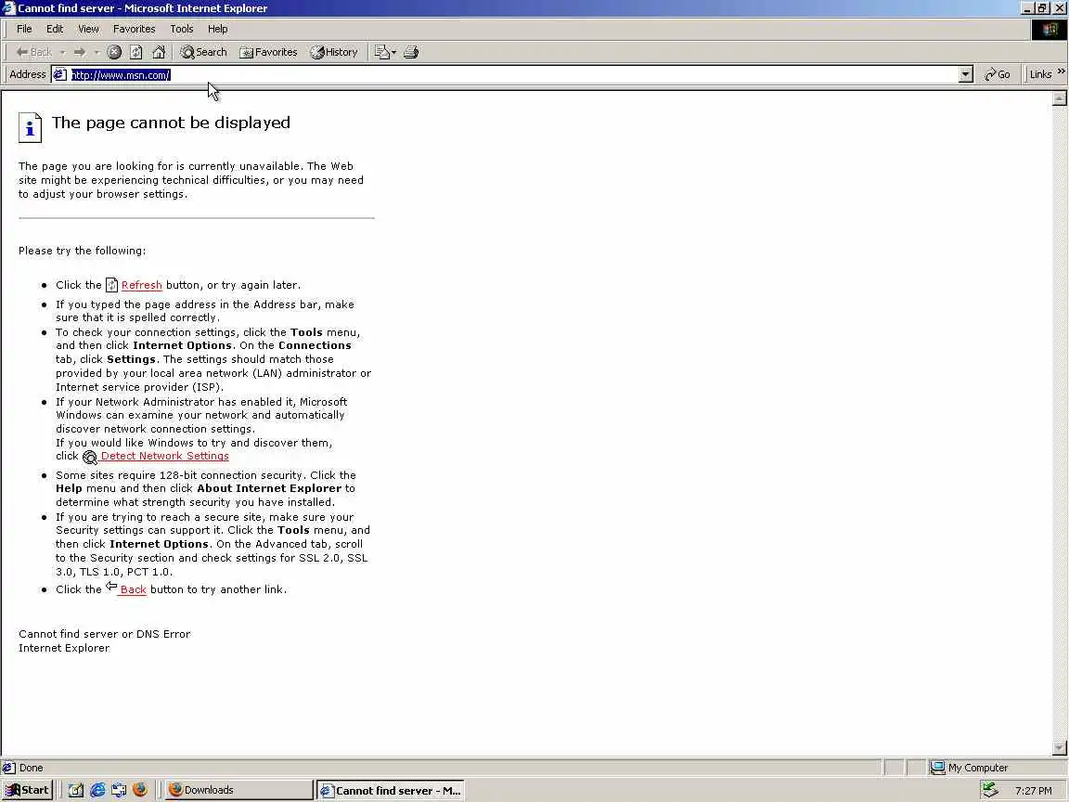Click the Back link in error page

[x=133, y=589]
